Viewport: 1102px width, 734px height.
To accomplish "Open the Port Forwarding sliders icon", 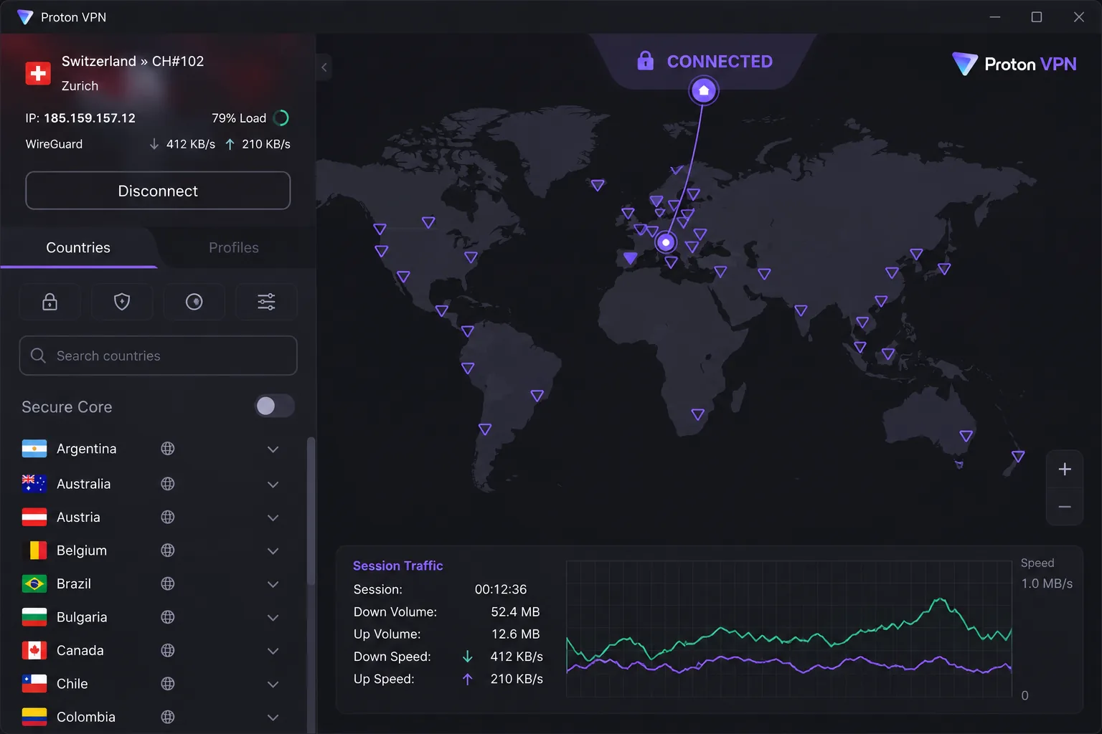I will [x=266, y=302].
